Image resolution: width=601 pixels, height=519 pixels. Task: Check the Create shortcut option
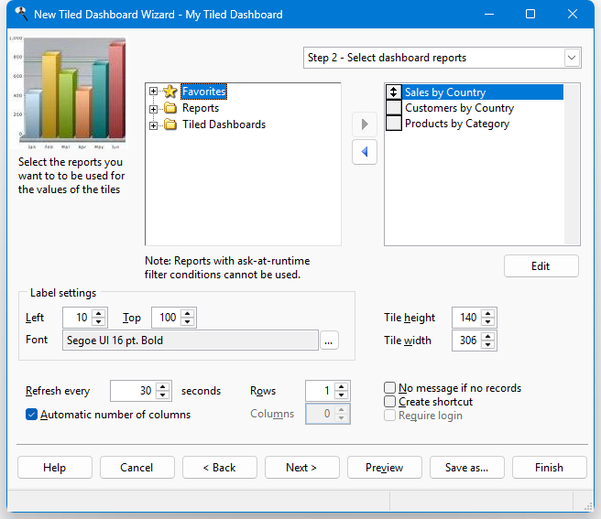(390, 402)
